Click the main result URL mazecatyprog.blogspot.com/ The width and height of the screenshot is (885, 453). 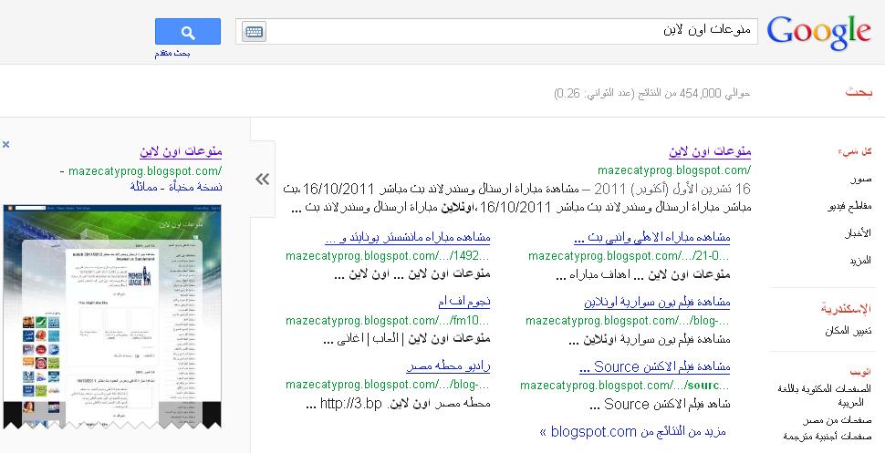pos(674,170)
